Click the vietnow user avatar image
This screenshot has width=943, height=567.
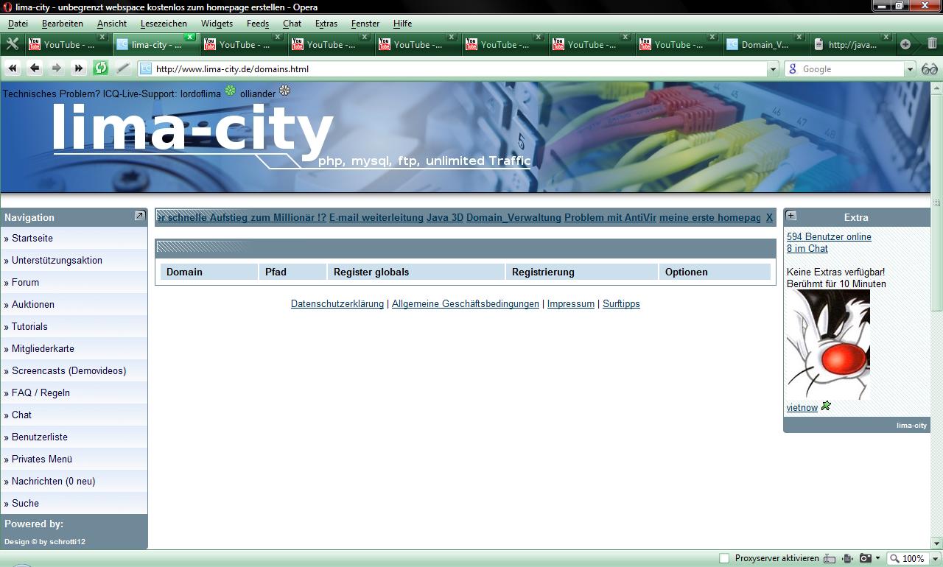coord(828,345)
